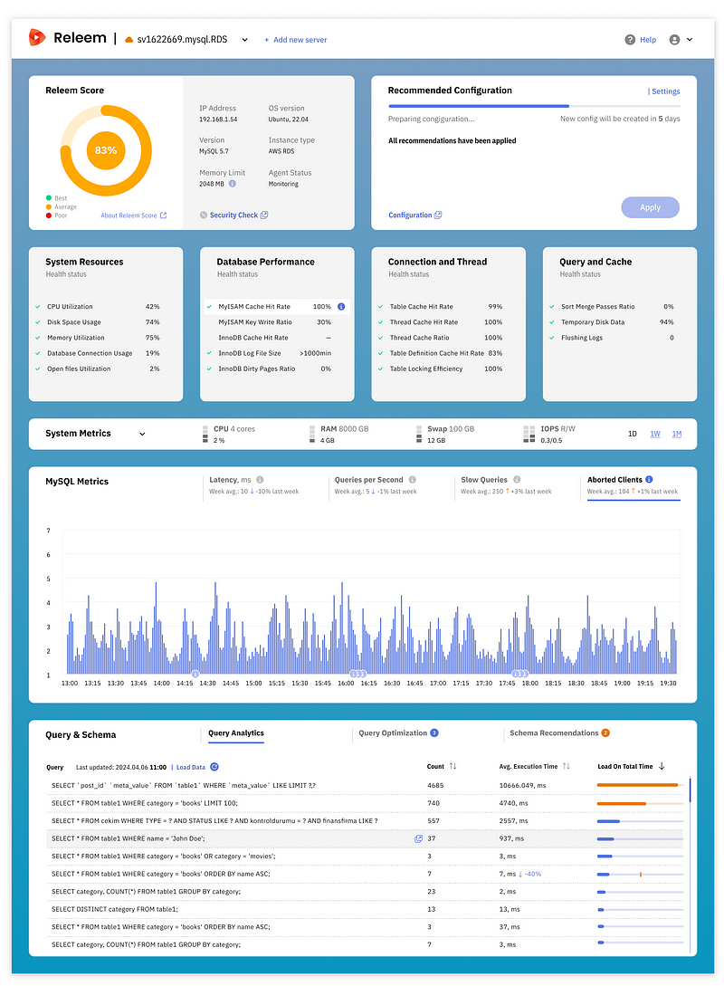Expand the user account menu chevron
724x986 pixels.
[x=690, y=40]
